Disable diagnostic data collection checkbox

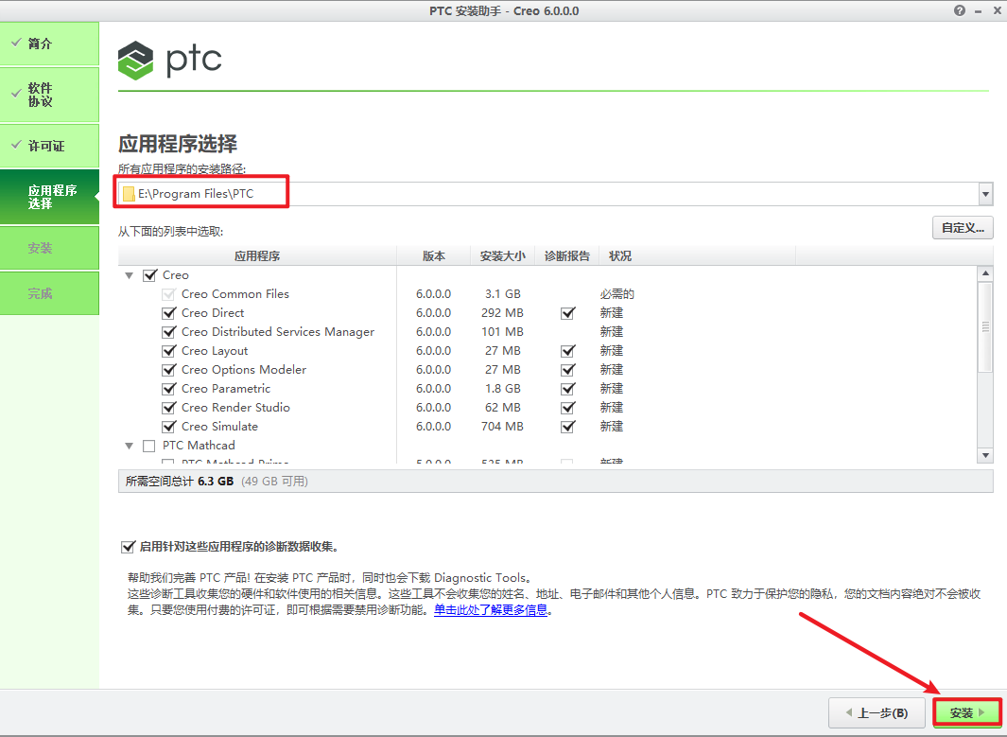[129, 546]
